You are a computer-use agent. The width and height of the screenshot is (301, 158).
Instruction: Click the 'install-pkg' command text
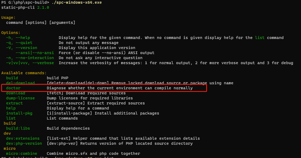[x=19, y=113]
